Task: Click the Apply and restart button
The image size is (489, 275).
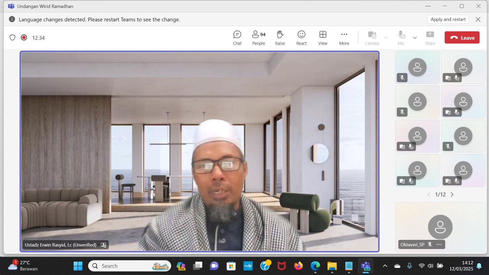Action: (448, 19)
